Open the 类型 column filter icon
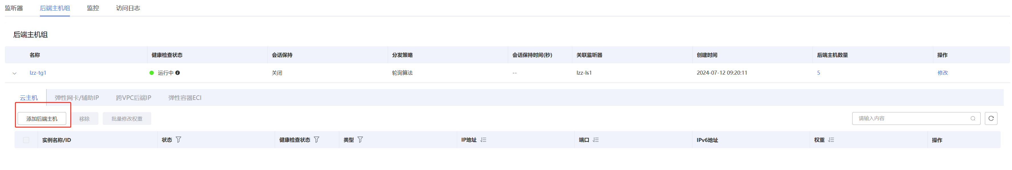Viewport: 1012px width, 170px height. (x=360, y=140)
